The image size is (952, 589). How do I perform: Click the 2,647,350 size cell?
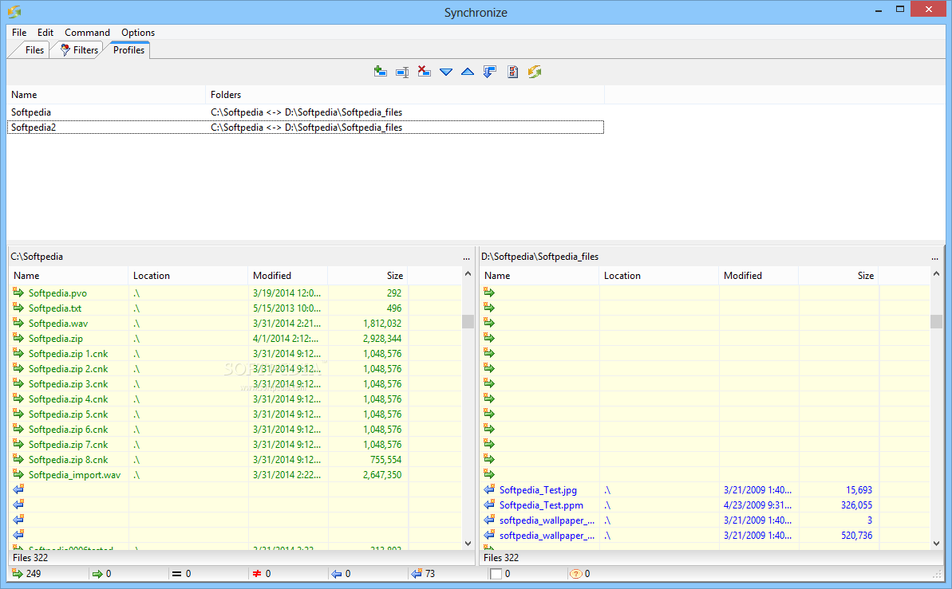pyautogui.click(x=382, y=475)
